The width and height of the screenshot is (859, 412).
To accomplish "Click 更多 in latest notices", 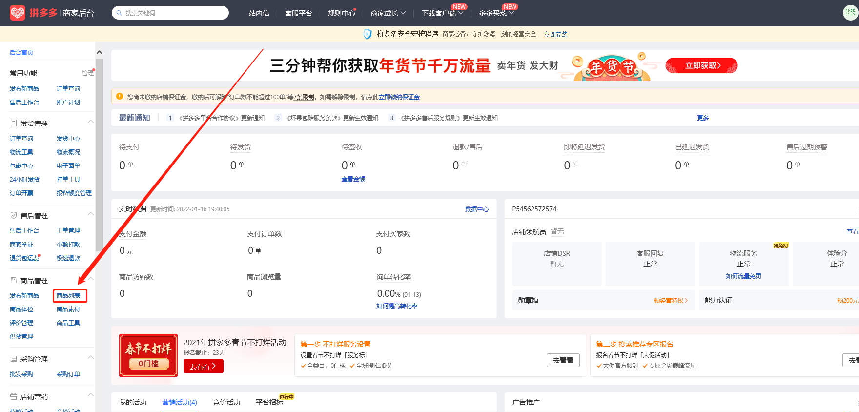I will click(703, 118).
